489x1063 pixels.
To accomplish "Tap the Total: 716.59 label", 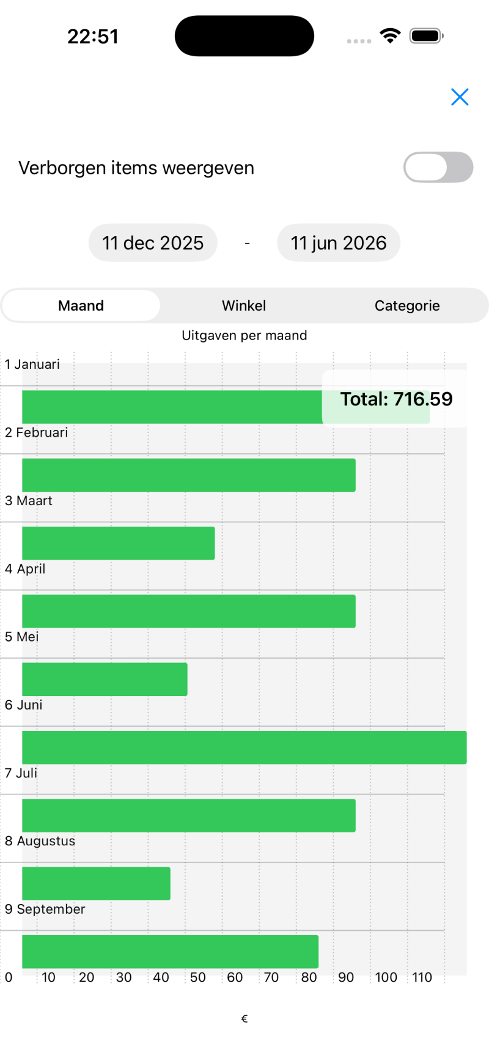I will (x=396, y=399).
